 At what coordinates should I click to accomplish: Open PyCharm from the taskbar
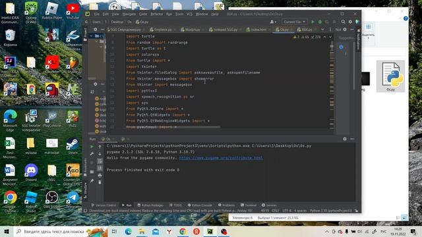210,231
